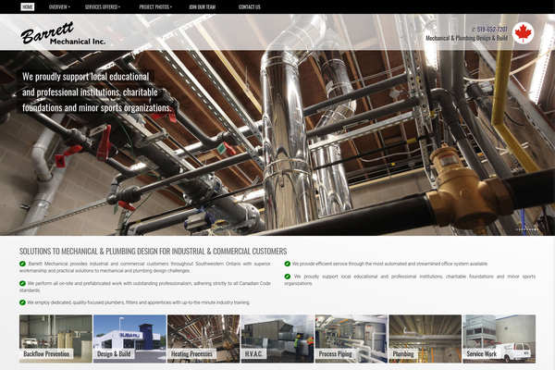This screenshot has height=370, width=555.
Task: View the Process Piping service tile
Action: [351, 339]
